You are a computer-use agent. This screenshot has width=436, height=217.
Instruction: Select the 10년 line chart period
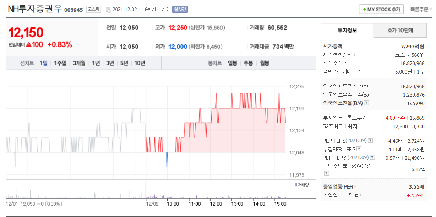click(x=140, y=63)
